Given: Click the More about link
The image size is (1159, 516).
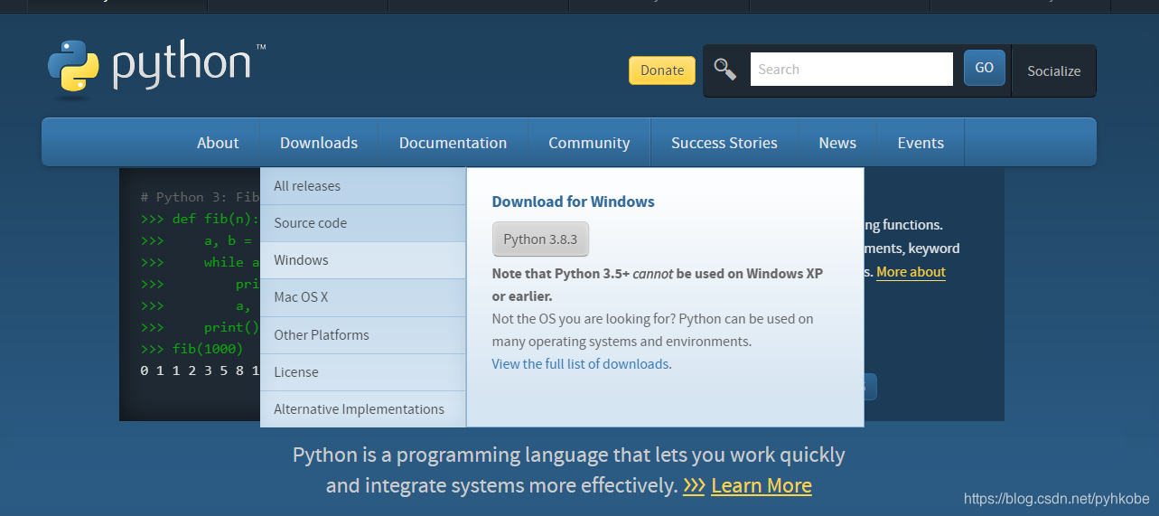Looking at the screenshot, I should (x=911, y=272).
